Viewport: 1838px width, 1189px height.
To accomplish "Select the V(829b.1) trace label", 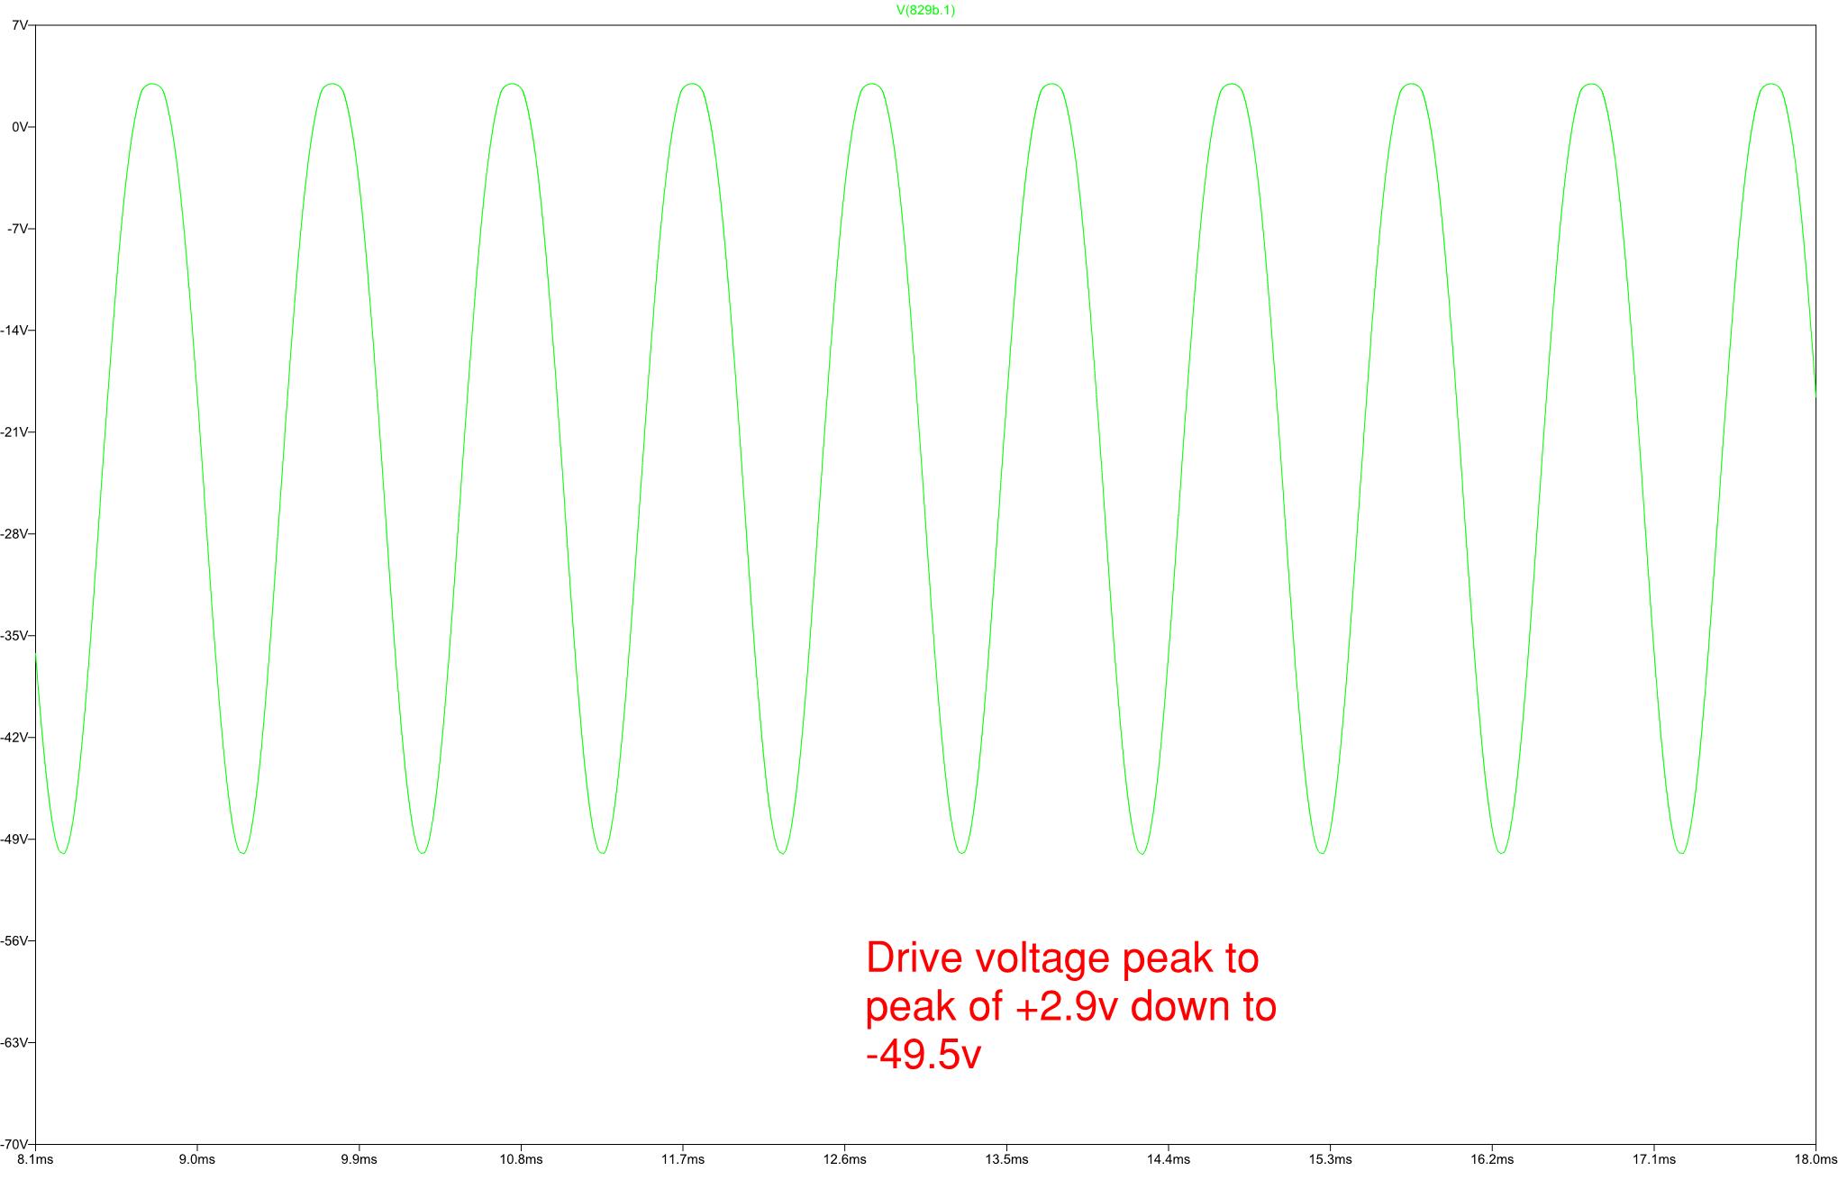I will (x=925, y=11).
